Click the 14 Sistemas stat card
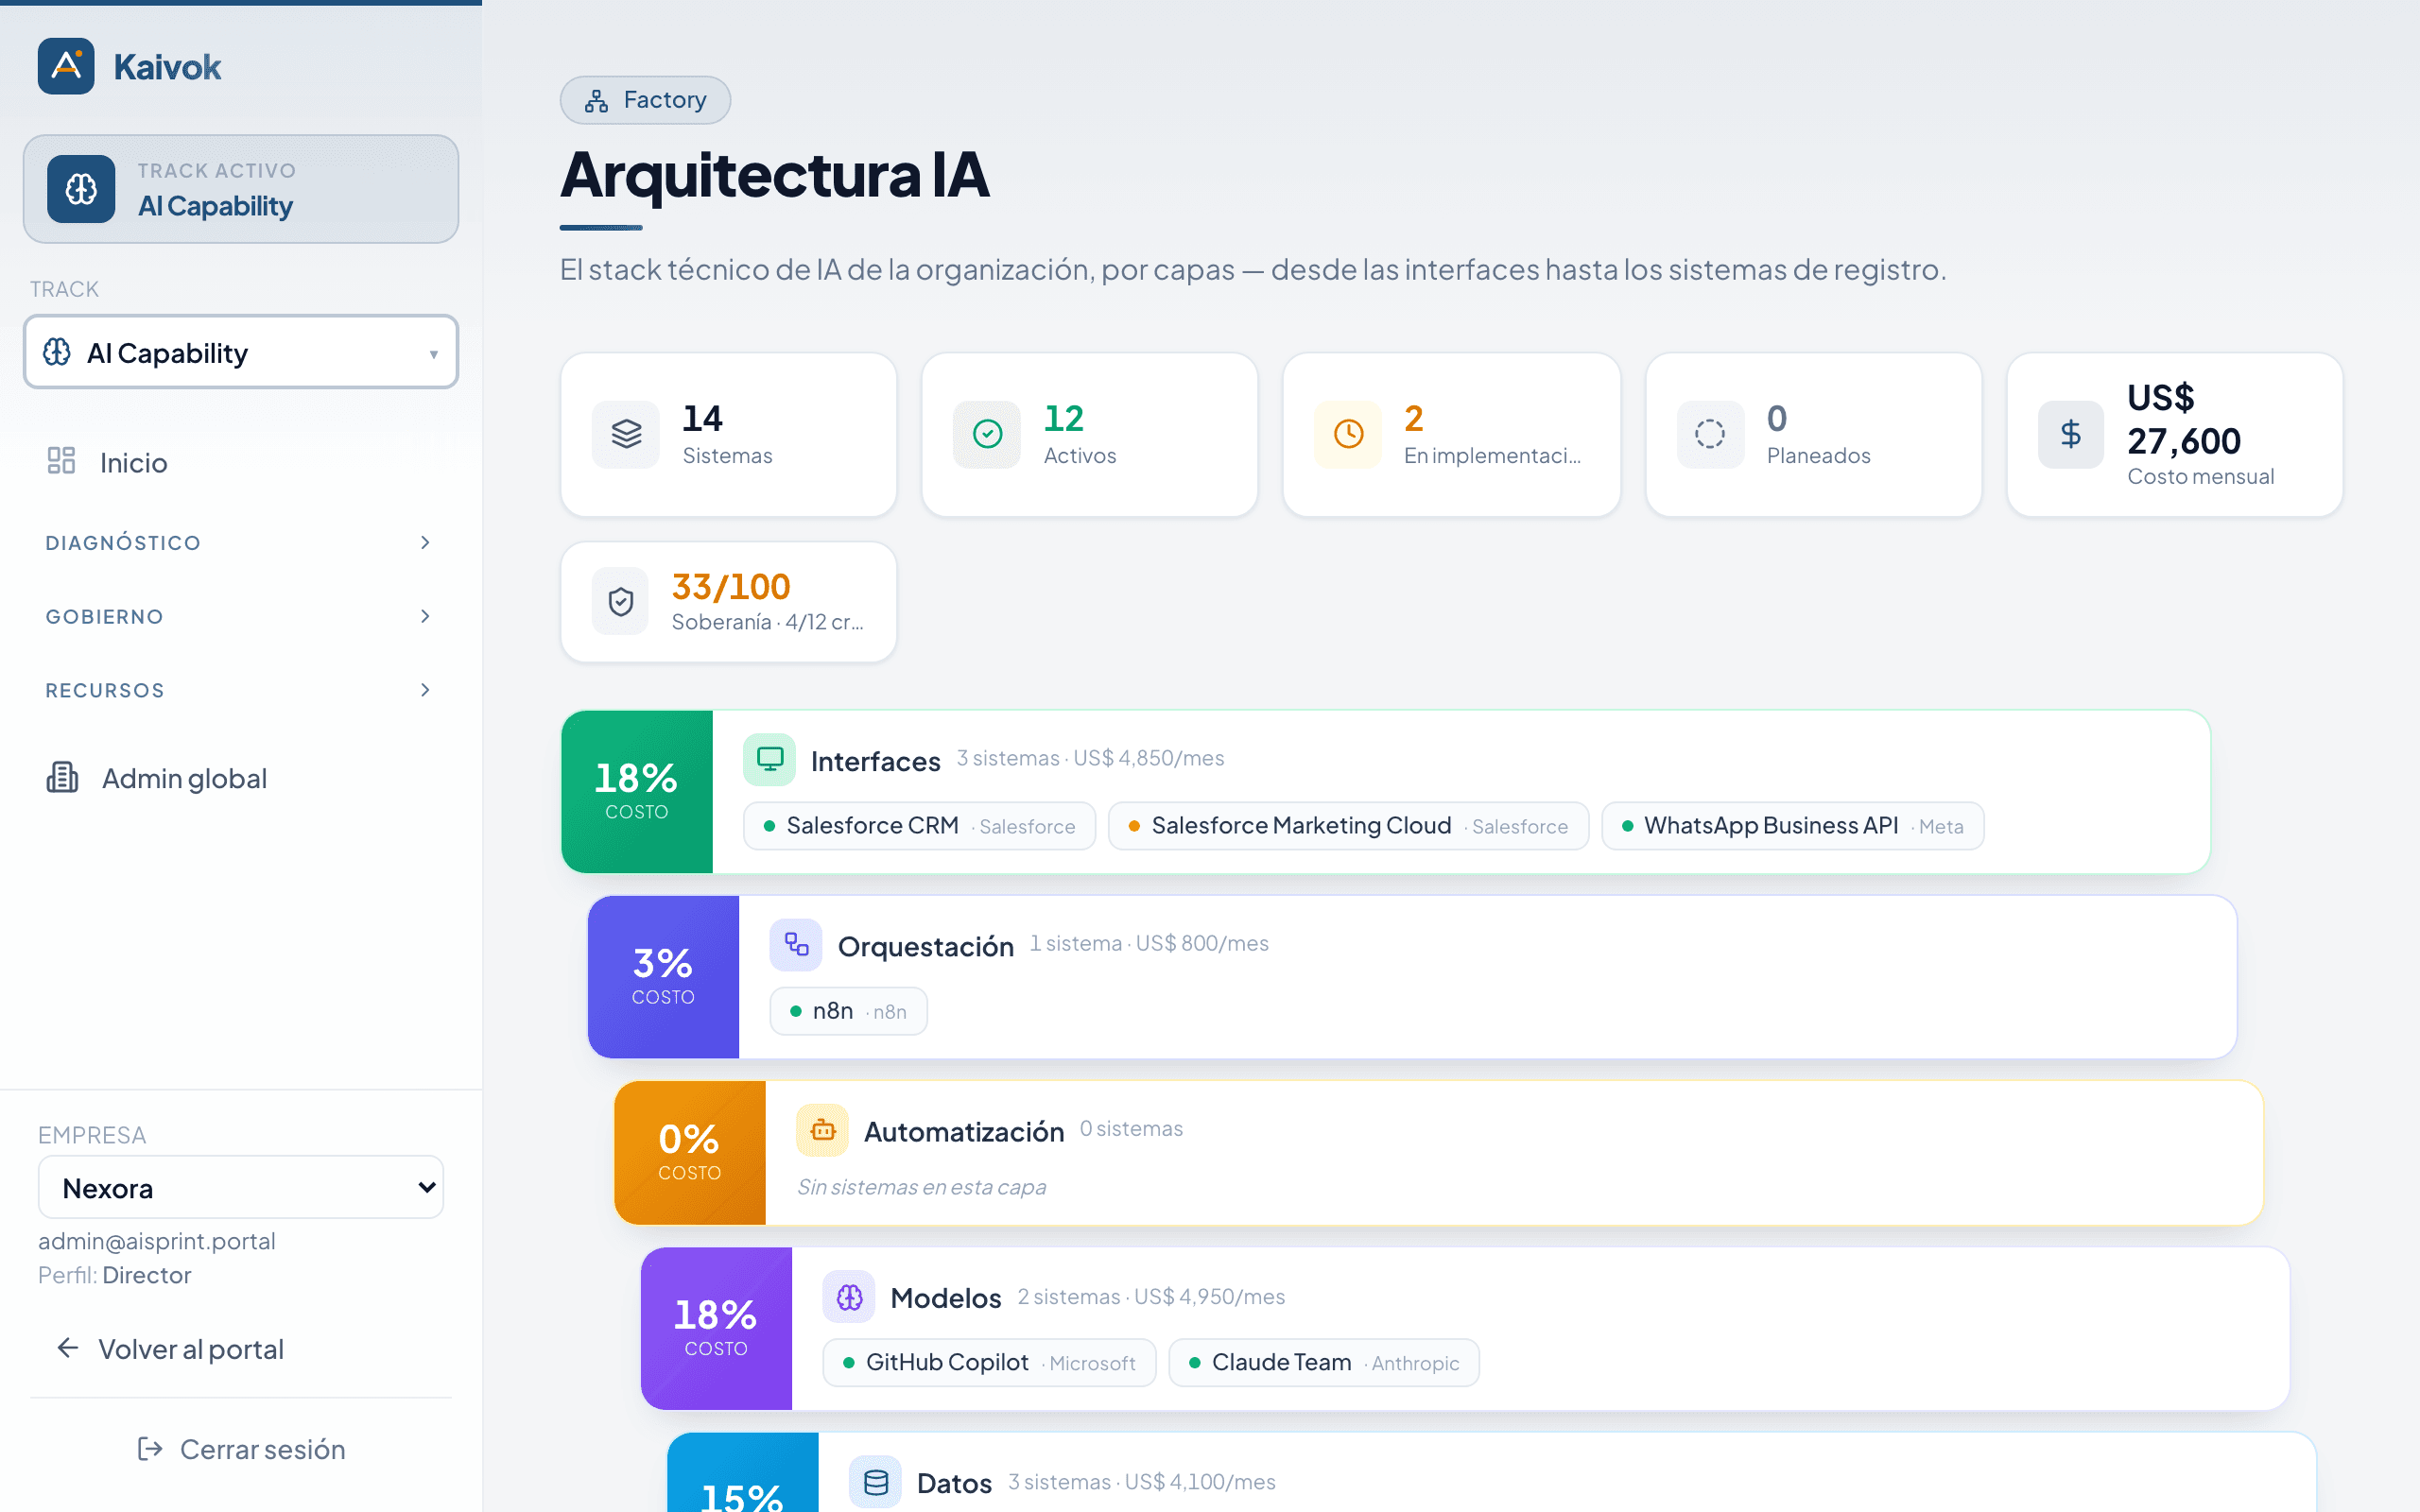This screenshot has width=2420, height=1512. coord(729,434)
